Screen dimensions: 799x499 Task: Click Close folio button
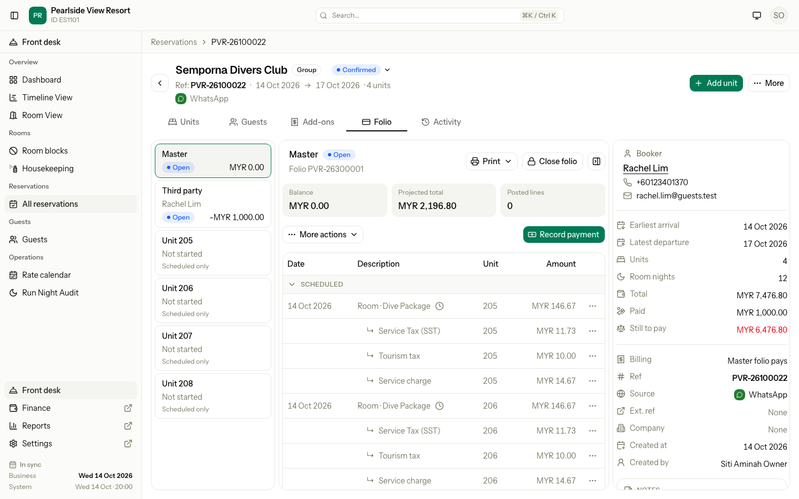tap(553, 161)
